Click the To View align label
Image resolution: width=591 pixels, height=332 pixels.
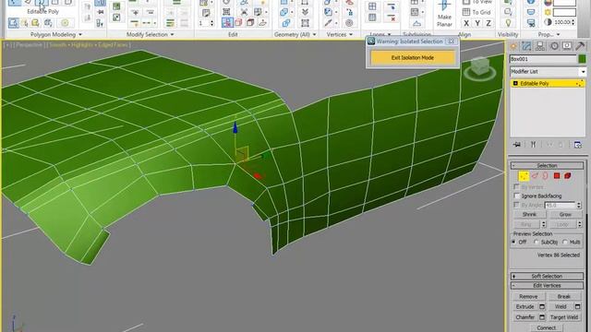click(482, 2)
